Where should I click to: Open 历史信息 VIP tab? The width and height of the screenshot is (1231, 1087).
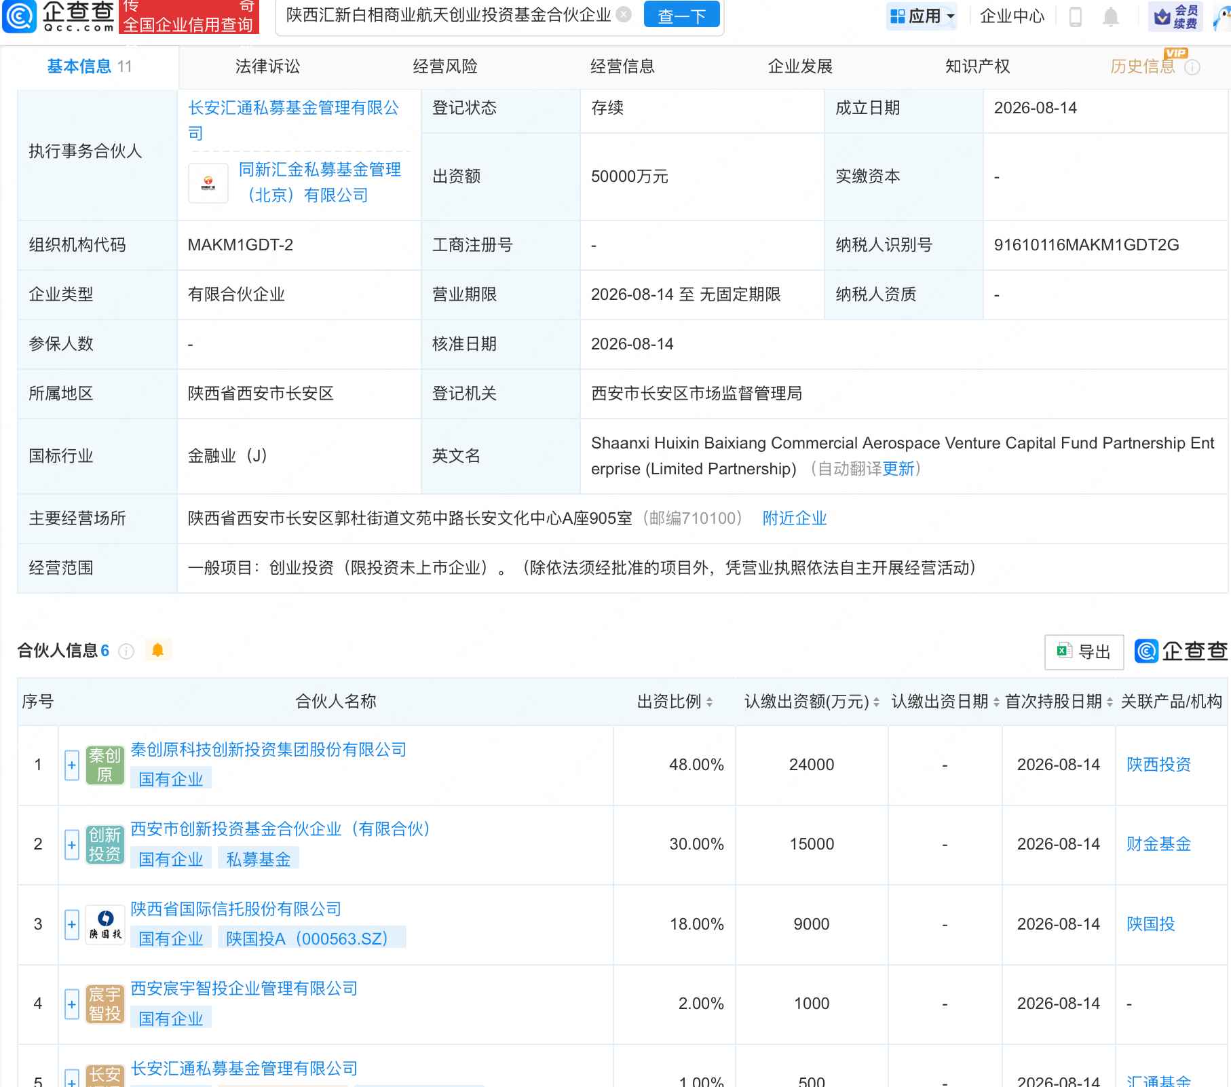(1143, 66)
